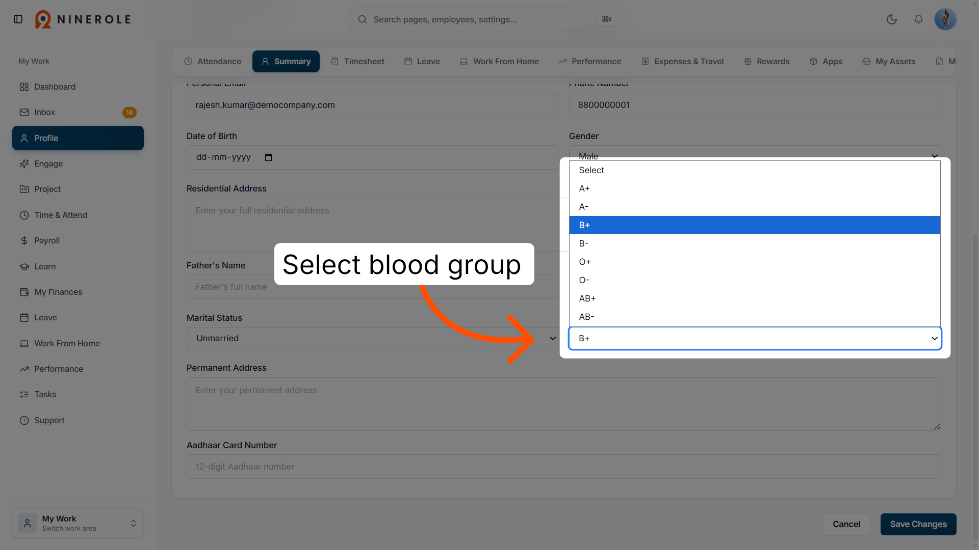Open Time & Attend in sidebar
This screenshot has width=979, height=550.
78,215
